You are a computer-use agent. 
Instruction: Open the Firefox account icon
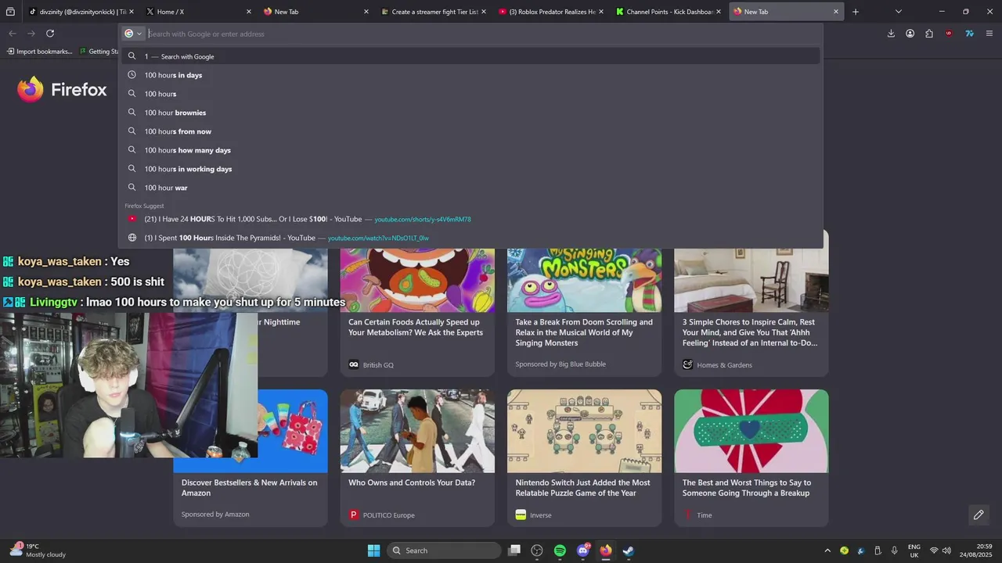[910, 34]
